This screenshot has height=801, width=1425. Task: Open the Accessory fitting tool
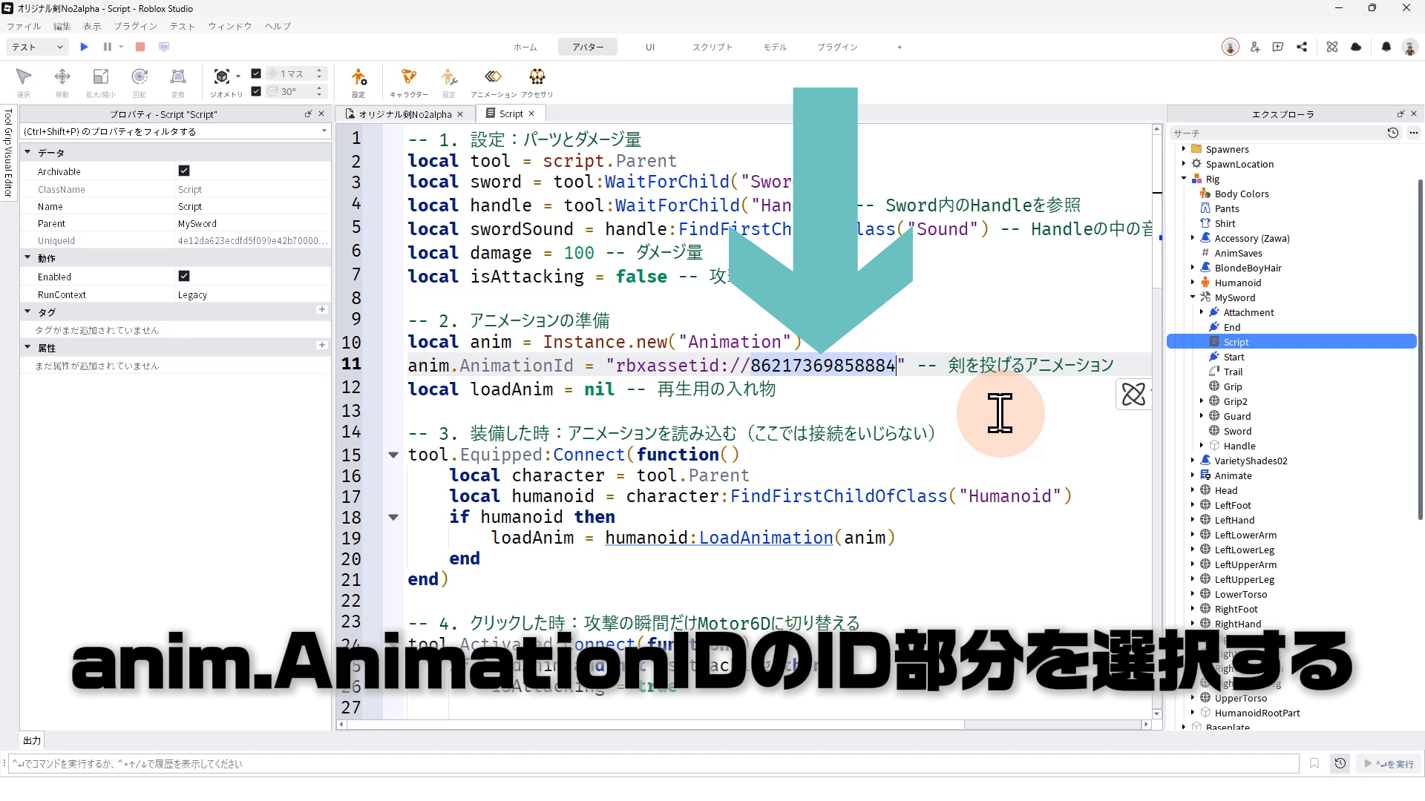537,77
